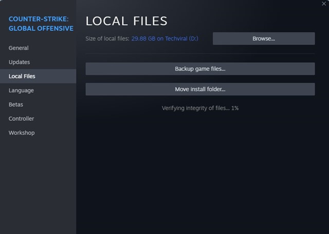Click the LOCAL FILES page heading
The image size is (329, 234).
(x=126, y=21)
